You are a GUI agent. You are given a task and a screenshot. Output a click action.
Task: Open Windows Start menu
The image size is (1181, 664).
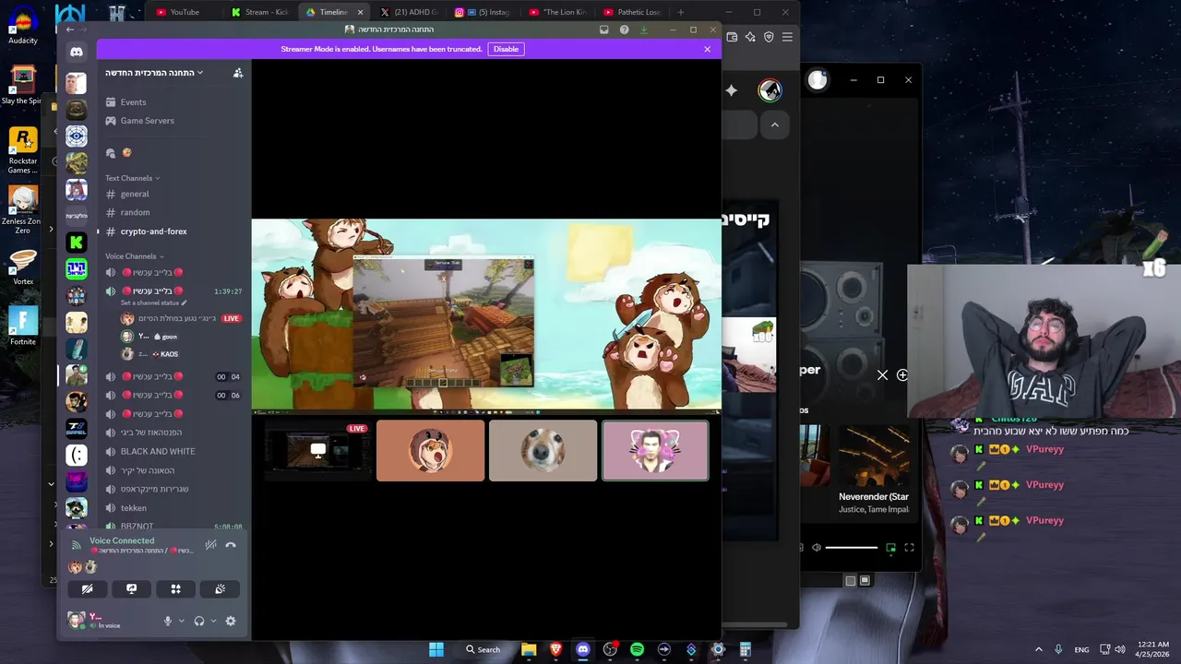coord(436,649)
